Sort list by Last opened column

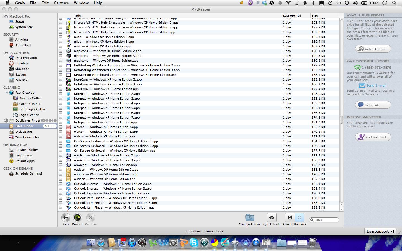point(296,16)
